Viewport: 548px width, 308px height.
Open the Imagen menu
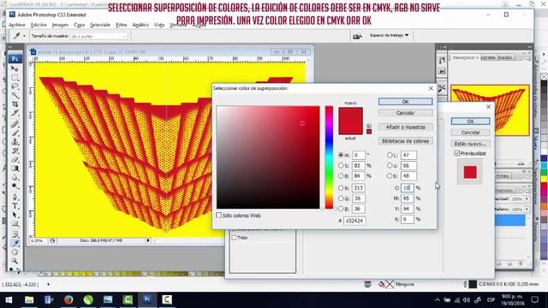(x=60, y=25)
